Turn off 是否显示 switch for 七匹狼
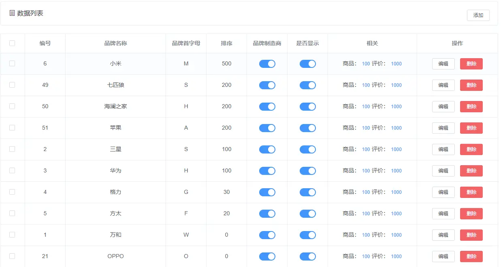The image size is (503, 267). (308, 85)
